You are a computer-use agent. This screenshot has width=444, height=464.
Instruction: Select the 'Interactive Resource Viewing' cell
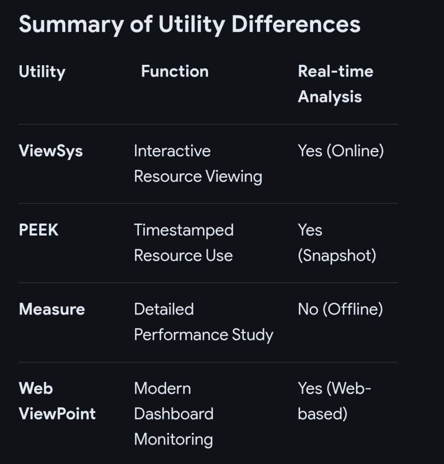(198, 164)
